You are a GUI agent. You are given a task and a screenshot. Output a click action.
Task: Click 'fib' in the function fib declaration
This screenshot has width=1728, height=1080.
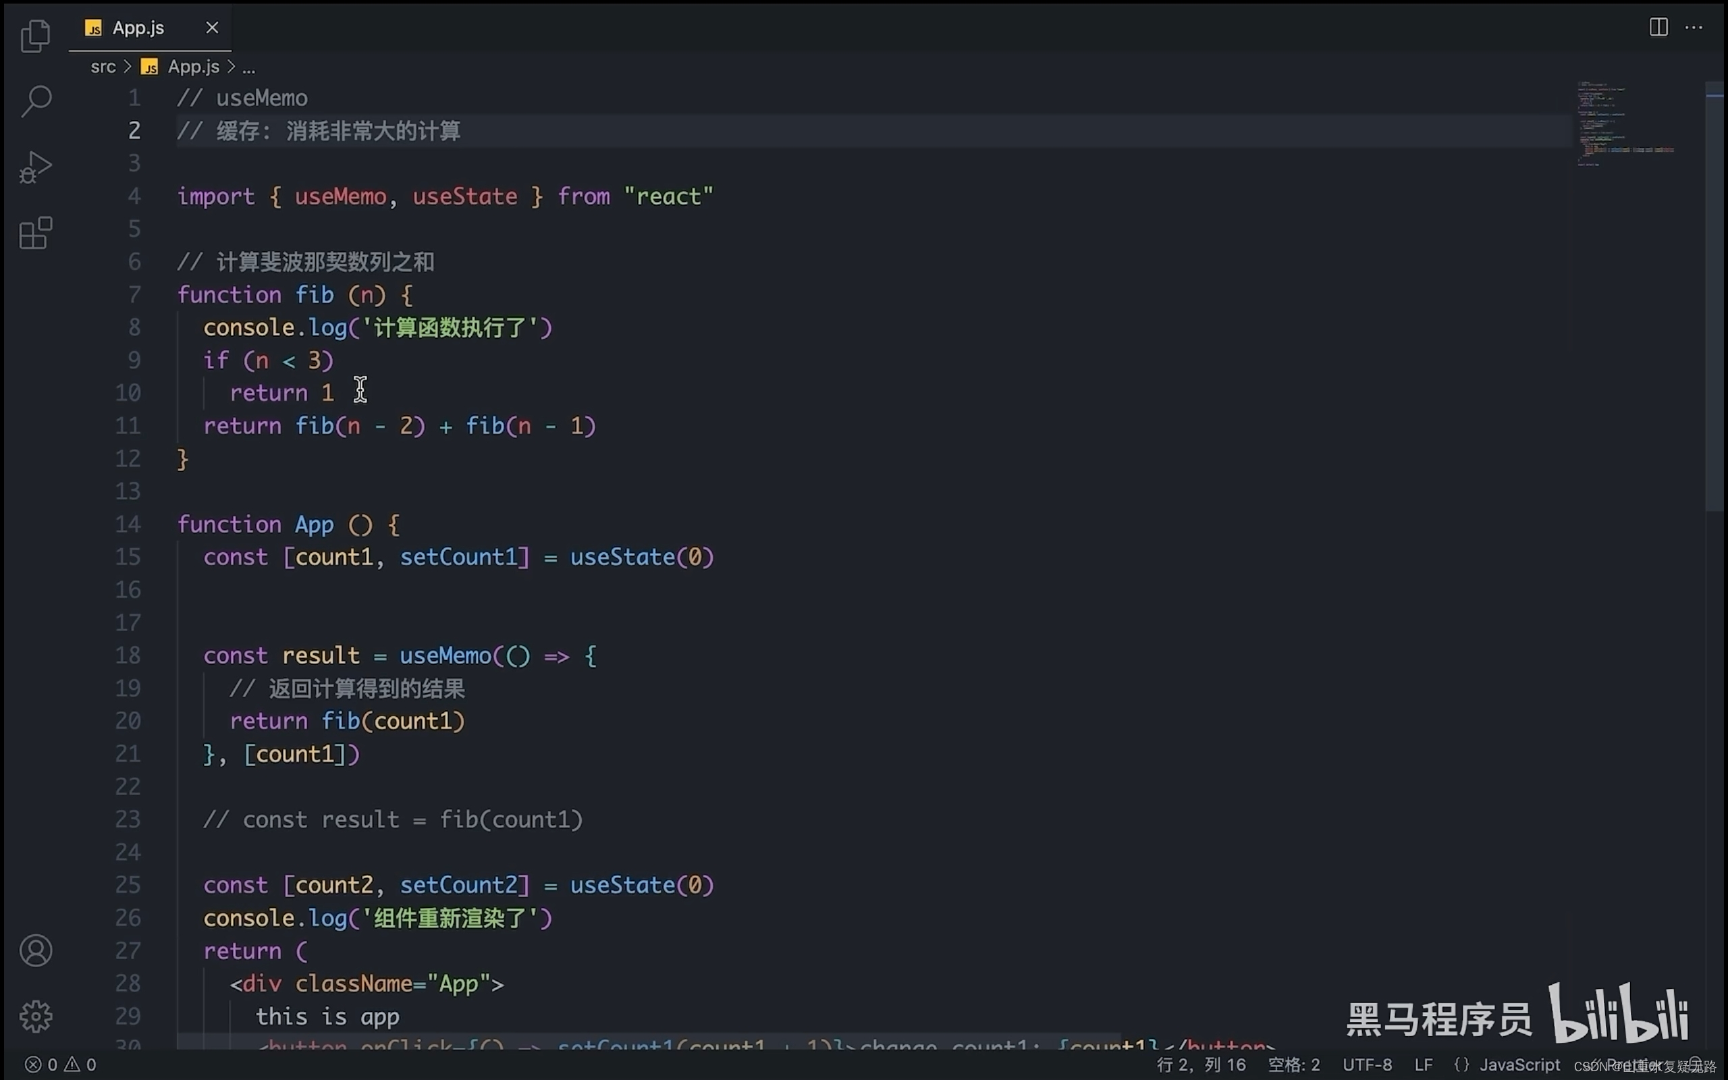(314, 294)
